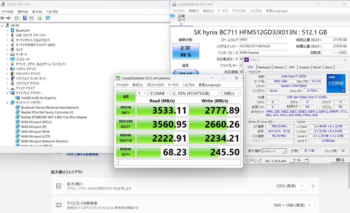
Task: Run the SEQ1M Q8T1 test button
Action: tap(126, 110)
